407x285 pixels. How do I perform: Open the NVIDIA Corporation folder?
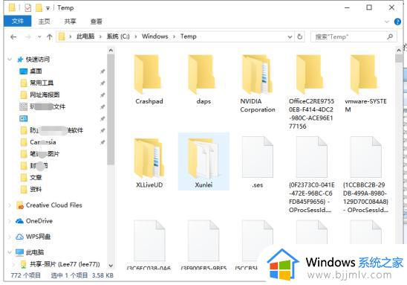coord(258,83)
